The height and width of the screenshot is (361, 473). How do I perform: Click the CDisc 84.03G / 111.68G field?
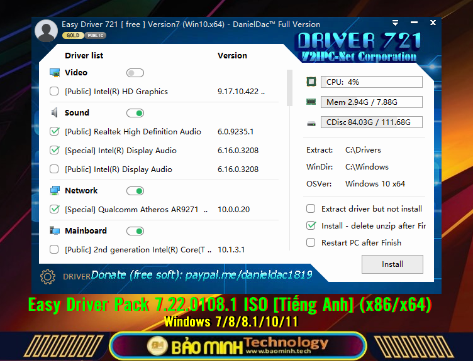(371, 122)
